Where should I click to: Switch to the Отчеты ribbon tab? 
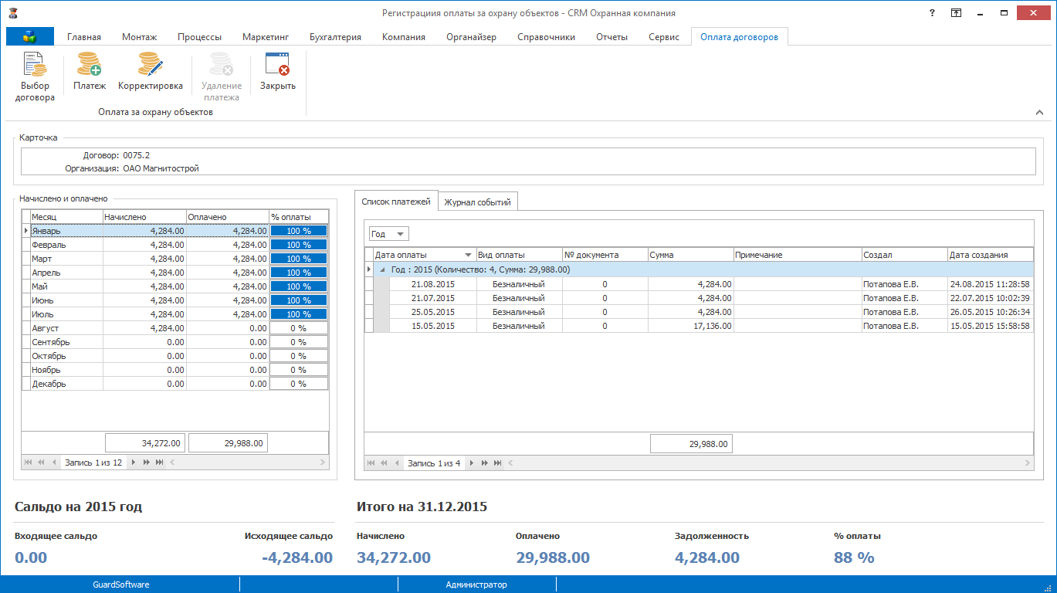click(x=612, y=37)
